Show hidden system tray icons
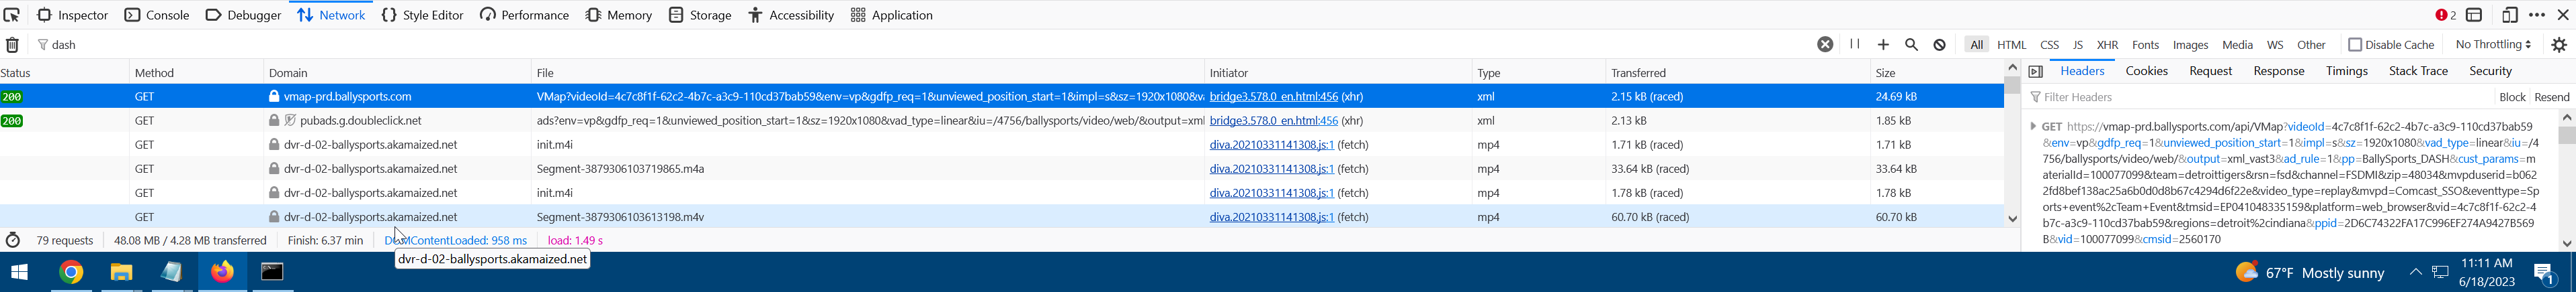This screenshot has height=292, width=2576. click(2415, 272)
